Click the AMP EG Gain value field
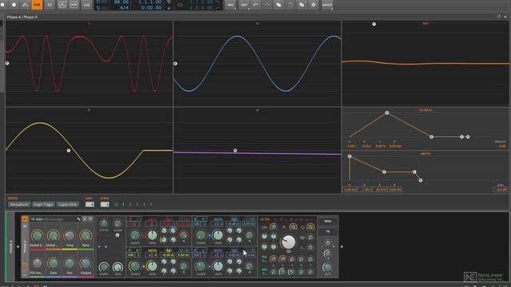The width and height of the screenshot is (511, 287). click(501, 190)
